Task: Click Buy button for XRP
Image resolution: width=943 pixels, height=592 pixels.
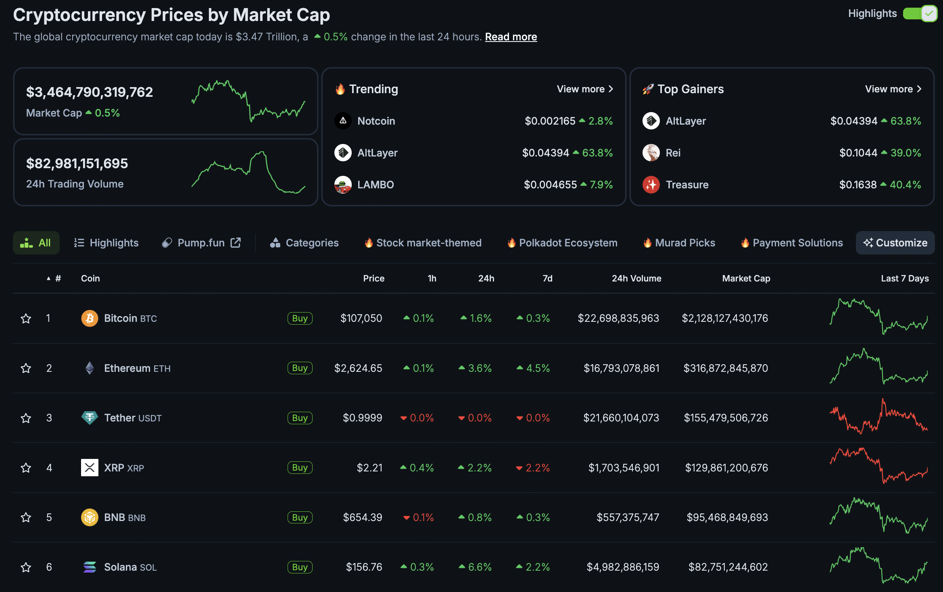Action: [x=300, y=467]
